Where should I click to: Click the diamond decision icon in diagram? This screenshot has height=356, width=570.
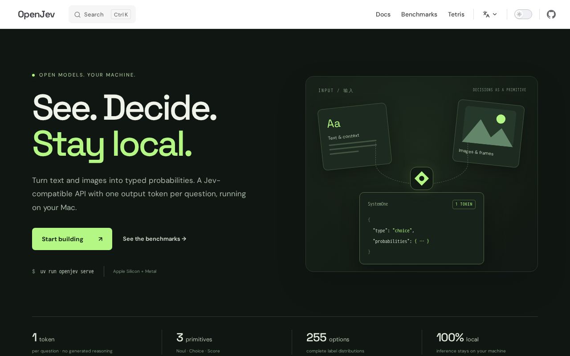(422, 178)
